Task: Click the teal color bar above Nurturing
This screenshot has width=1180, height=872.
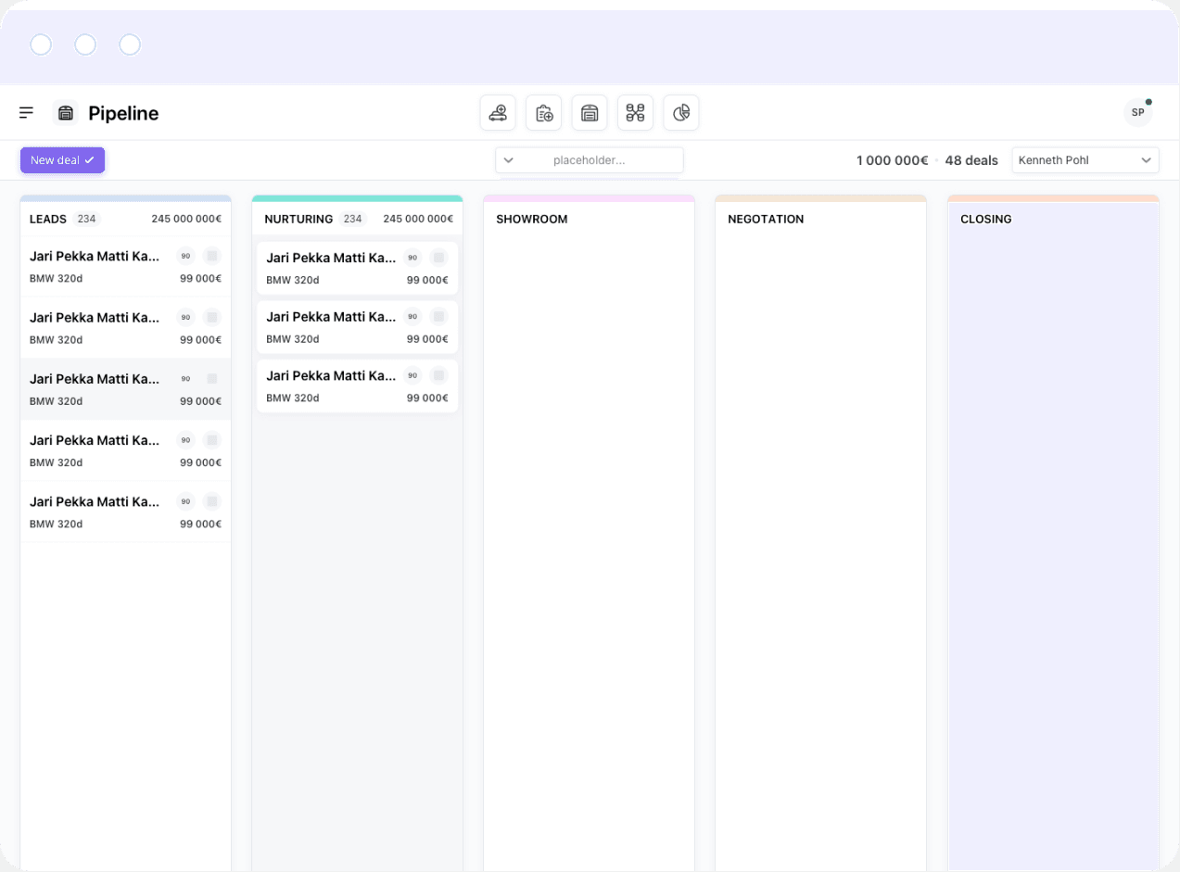Action: tap(357, 198)
